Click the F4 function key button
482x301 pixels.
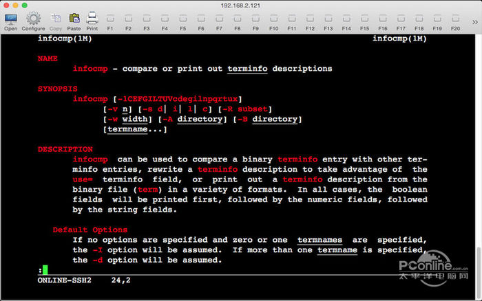(165, 23)
